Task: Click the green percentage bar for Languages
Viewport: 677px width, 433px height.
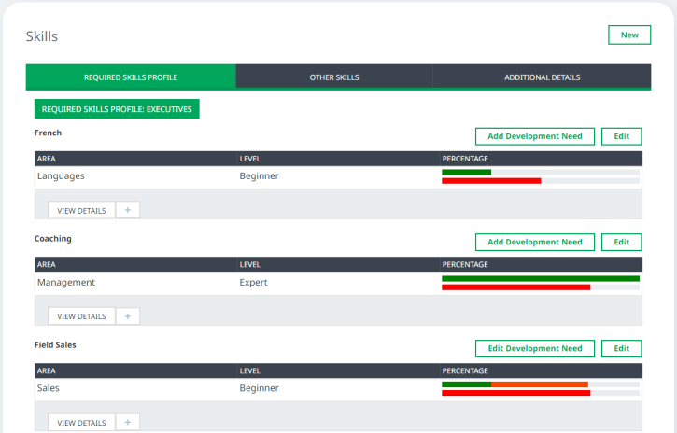Action: tap(466, 172)
